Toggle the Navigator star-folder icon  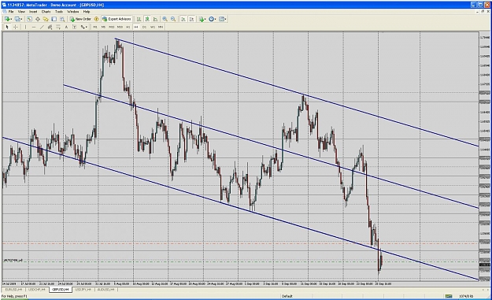(x=46, y=19)
